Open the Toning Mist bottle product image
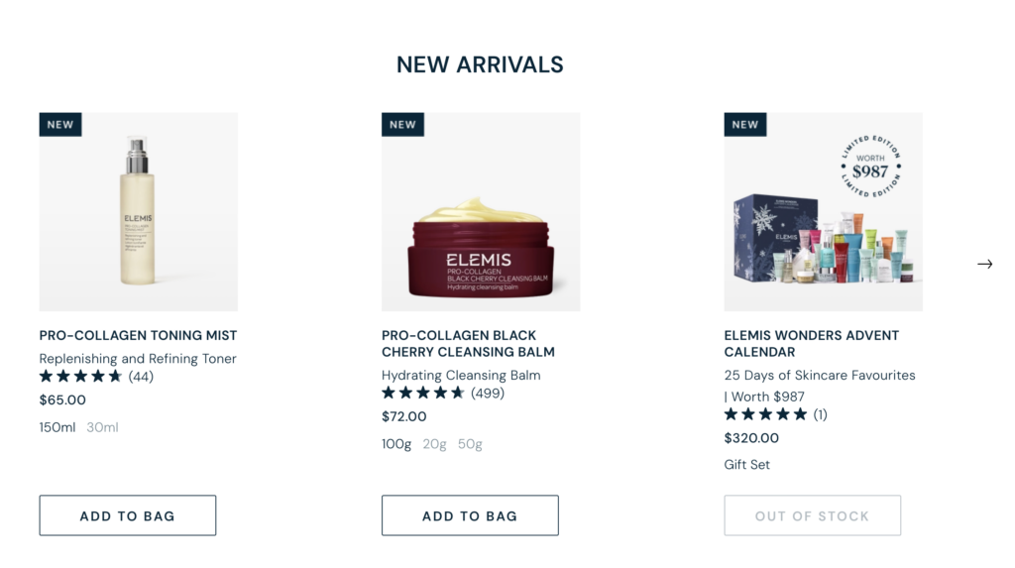 tap(139, 212)
